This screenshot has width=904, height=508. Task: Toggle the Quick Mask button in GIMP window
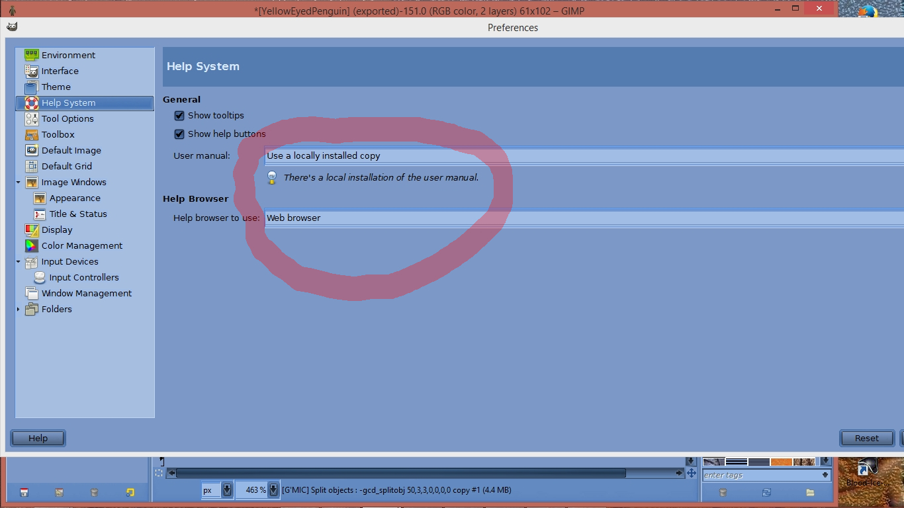click(159, 473)
